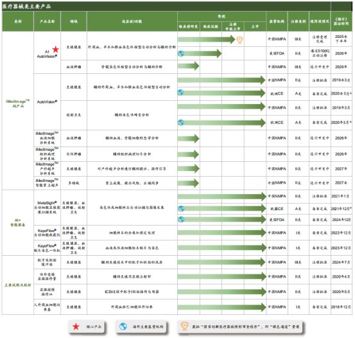The height and width of the screenshot is (338, 355).
Task: Click the 阶段 header
Action: click(221, 17)
